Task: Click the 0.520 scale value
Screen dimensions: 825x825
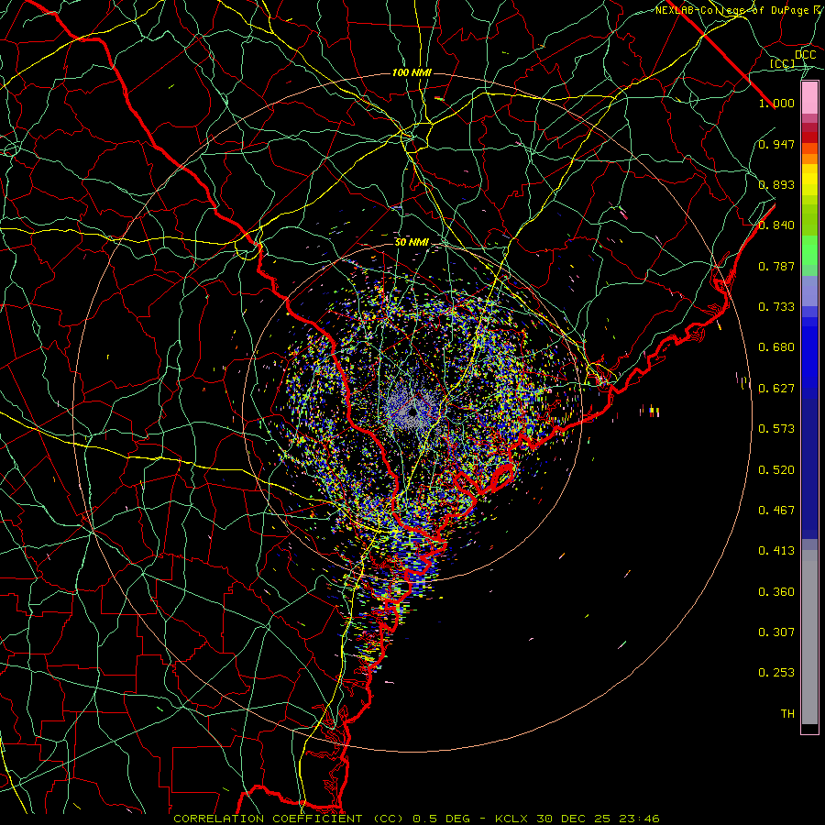Action: point(776,470)
